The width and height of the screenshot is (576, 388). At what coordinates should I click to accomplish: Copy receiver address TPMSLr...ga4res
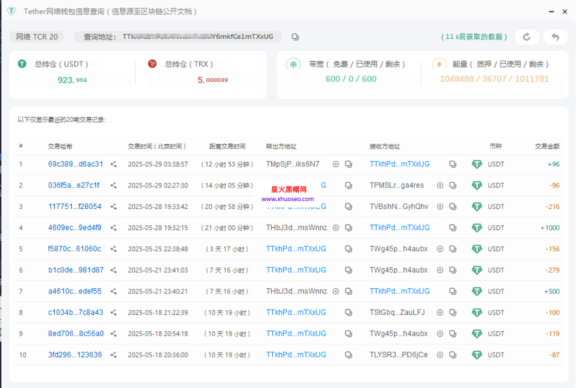pyautogui.click(x=453, y=186)
